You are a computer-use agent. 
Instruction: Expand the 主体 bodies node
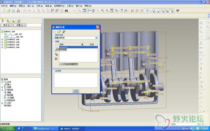2,82
